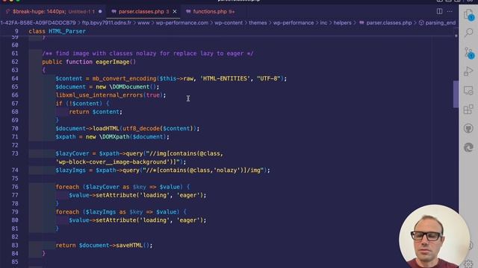Image resolution: width=478 pixels, height=268 pixels.
Task: Click the $lazyImgs variable on line 74
Action: [x=70, y=170]
